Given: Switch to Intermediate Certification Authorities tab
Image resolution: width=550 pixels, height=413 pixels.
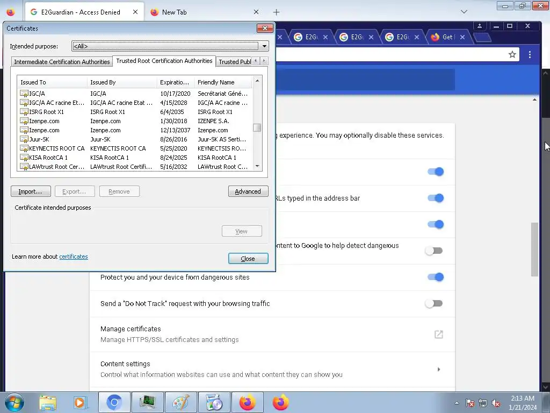Looking at the screenshot, I should click(62, 62).
